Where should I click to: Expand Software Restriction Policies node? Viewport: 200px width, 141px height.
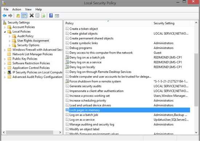coord(5,63)
